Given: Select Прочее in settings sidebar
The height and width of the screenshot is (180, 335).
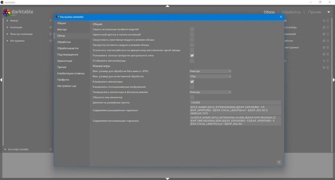Looking at the screenshot, I should 72,67.
